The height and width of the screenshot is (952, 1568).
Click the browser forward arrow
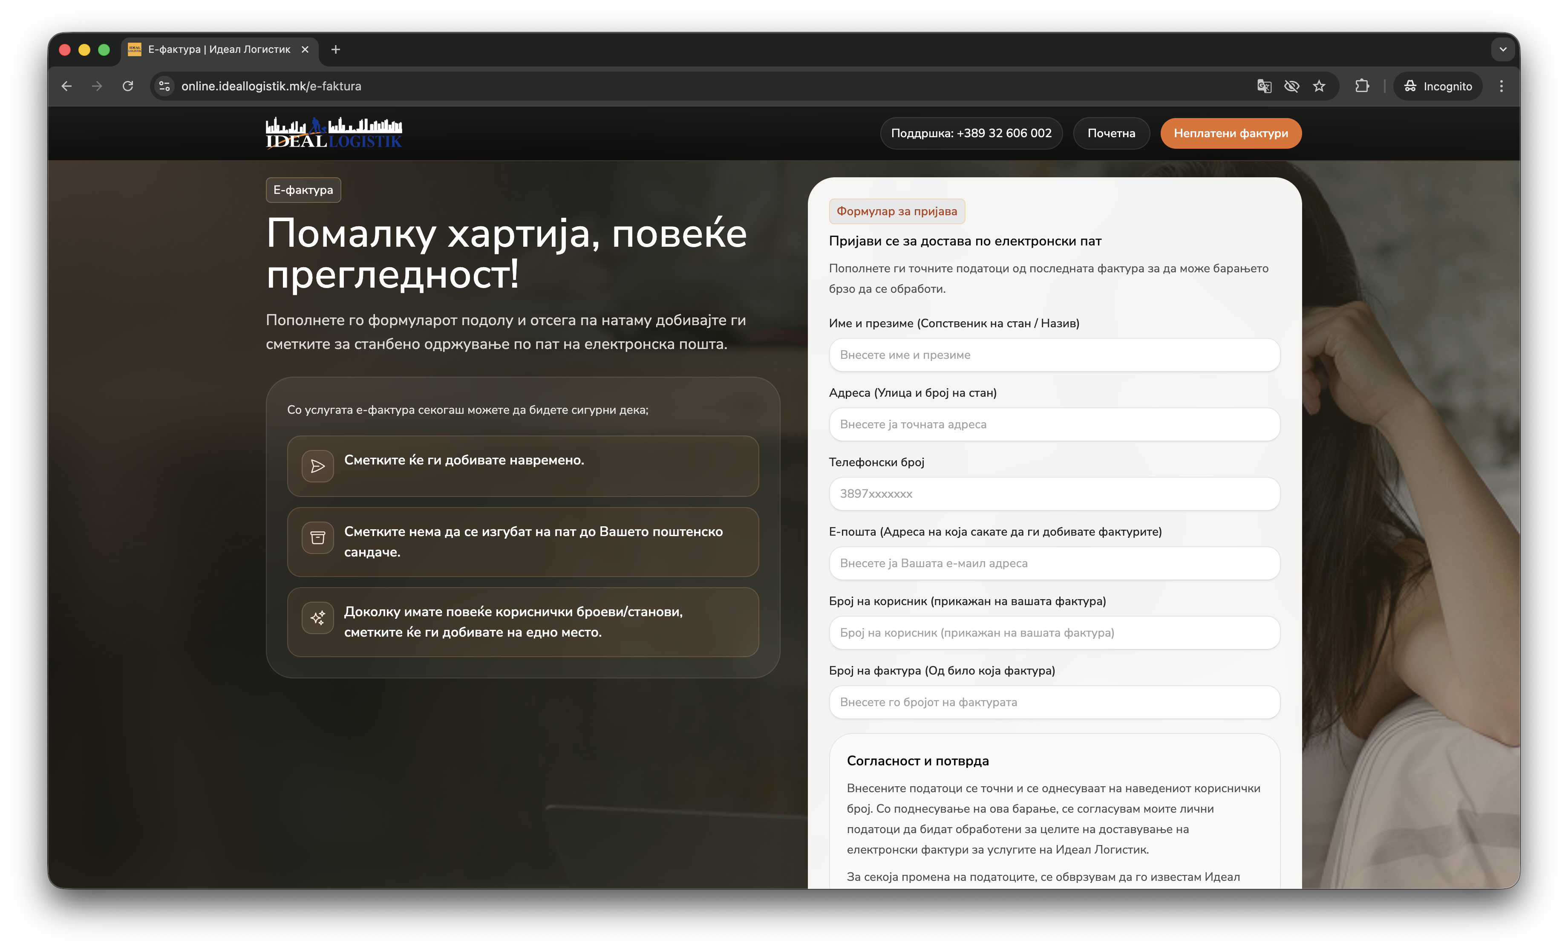click(x=97, y=86)
